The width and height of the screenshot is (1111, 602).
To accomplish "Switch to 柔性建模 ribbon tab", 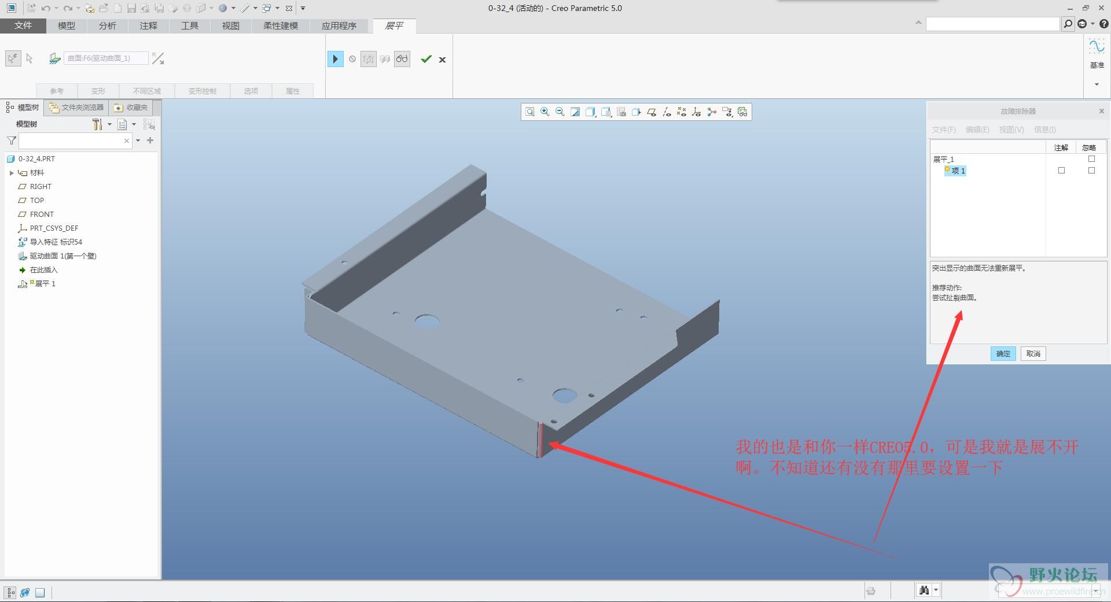I will 281,25.
